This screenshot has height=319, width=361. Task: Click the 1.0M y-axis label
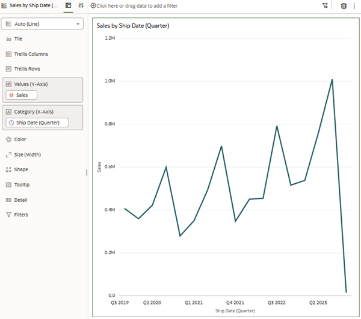click(110, 81)
